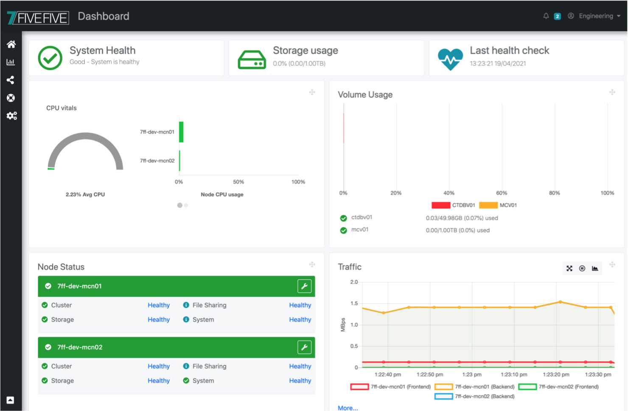Expand Traffic chart to fullscreen
The image size is (628, 411).
point(569,268)
